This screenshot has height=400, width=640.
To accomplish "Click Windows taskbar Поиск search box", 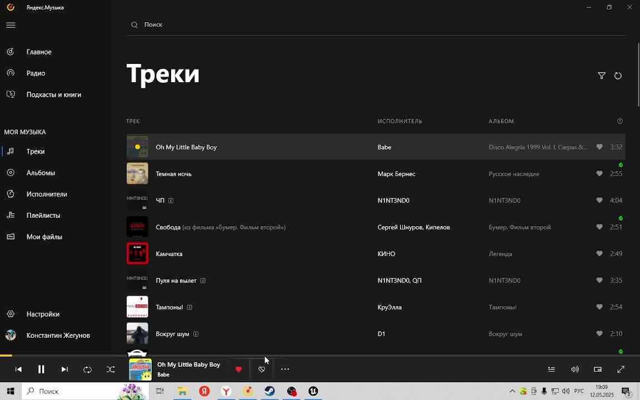I will pos(85,391).
